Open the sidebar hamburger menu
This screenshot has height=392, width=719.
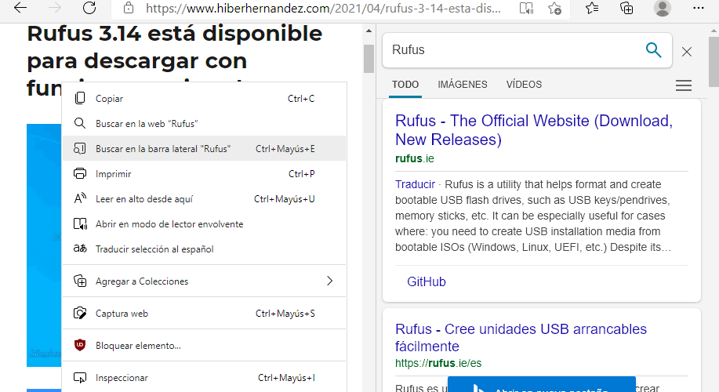click(683, 85)
